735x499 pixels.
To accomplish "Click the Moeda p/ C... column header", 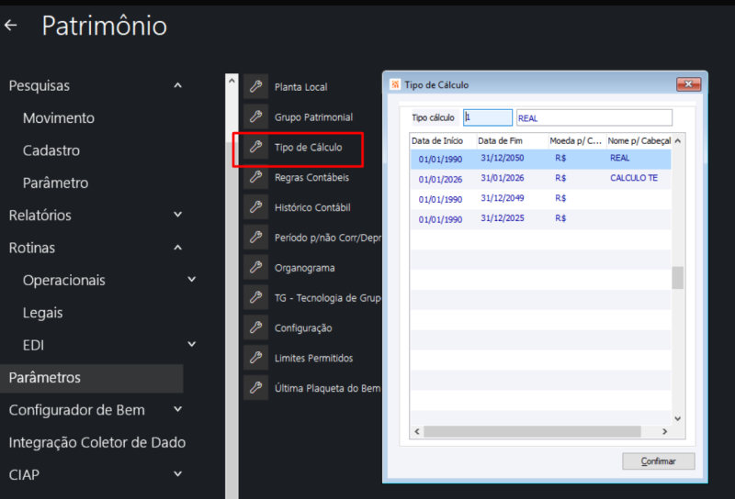I will 576,141.
